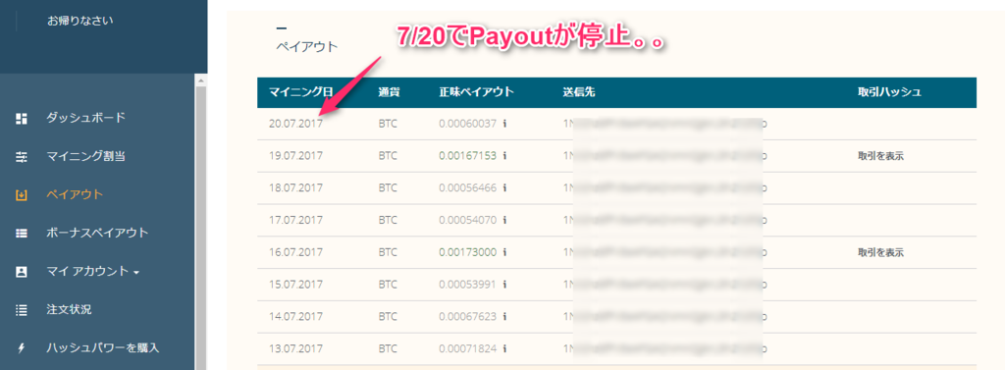This screenshot has height=370, width=1005.
Task: Click payout amount 0.00054070
Action: 468,220
